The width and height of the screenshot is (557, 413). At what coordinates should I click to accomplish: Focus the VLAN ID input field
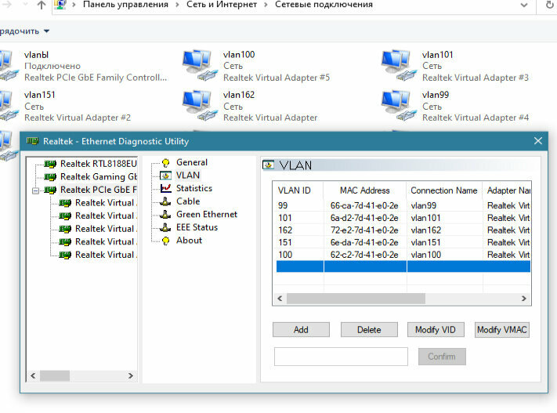(x=341, y=357)
